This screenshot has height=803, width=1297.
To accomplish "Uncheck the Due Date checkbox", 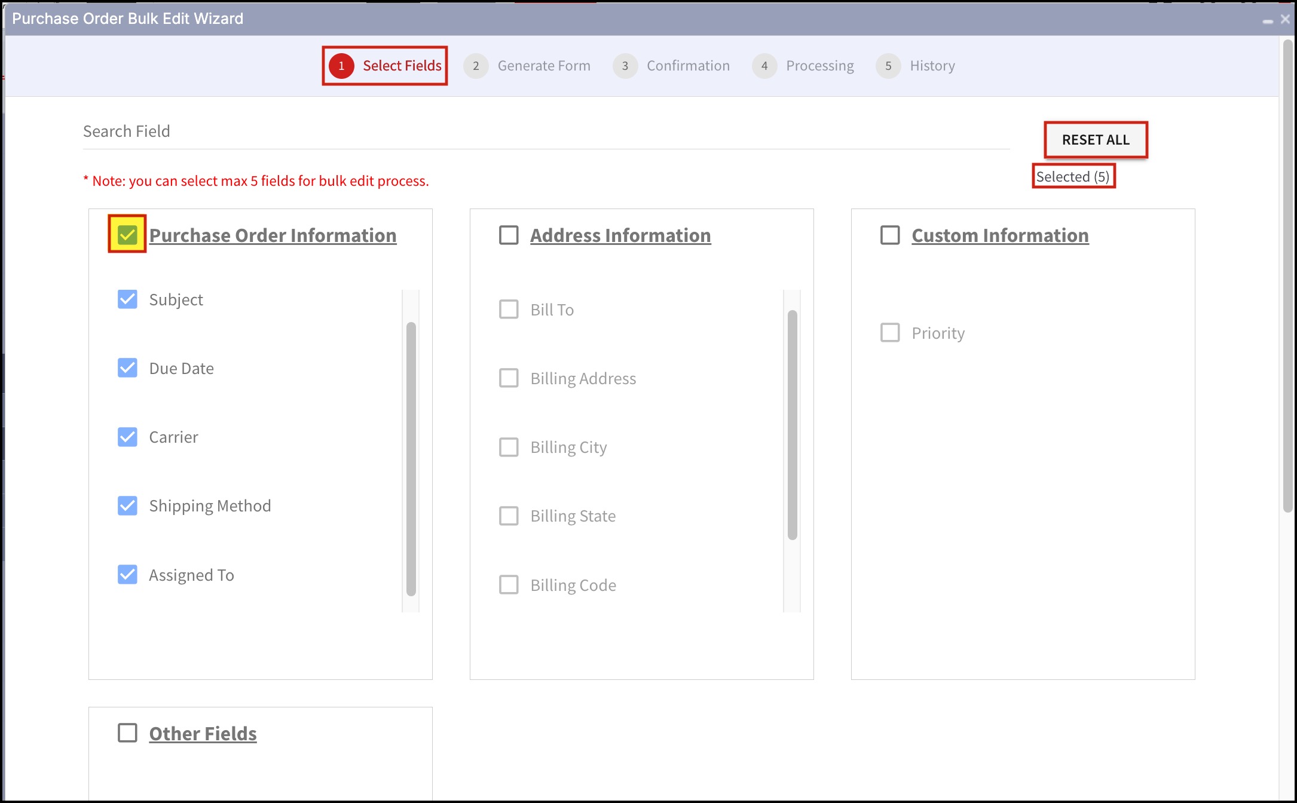I will pyautogui.click(x=127, y=367).
